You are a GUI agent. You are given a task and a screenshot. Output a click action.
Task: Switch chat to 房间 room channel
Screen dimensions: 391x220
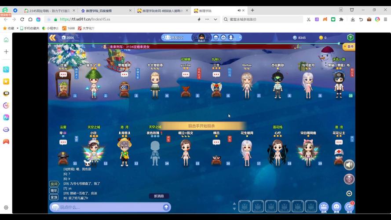[x=54, y=184]
